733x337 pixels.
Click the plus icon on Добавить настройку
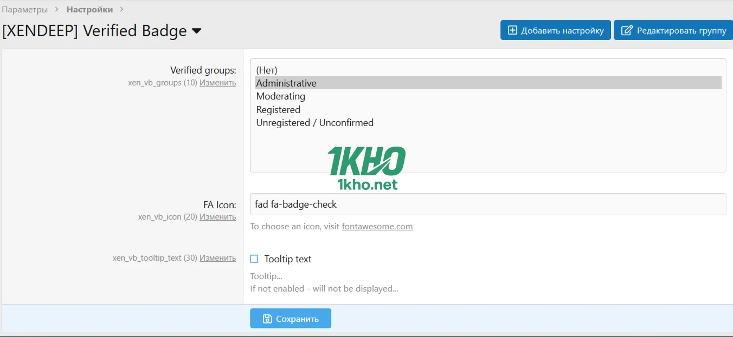(512, 30)
